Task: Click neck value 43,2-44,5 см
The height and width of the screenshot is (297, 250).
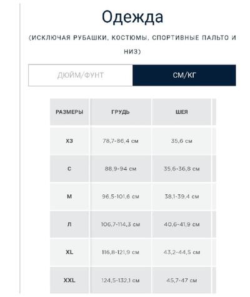Action: [182, 252]
